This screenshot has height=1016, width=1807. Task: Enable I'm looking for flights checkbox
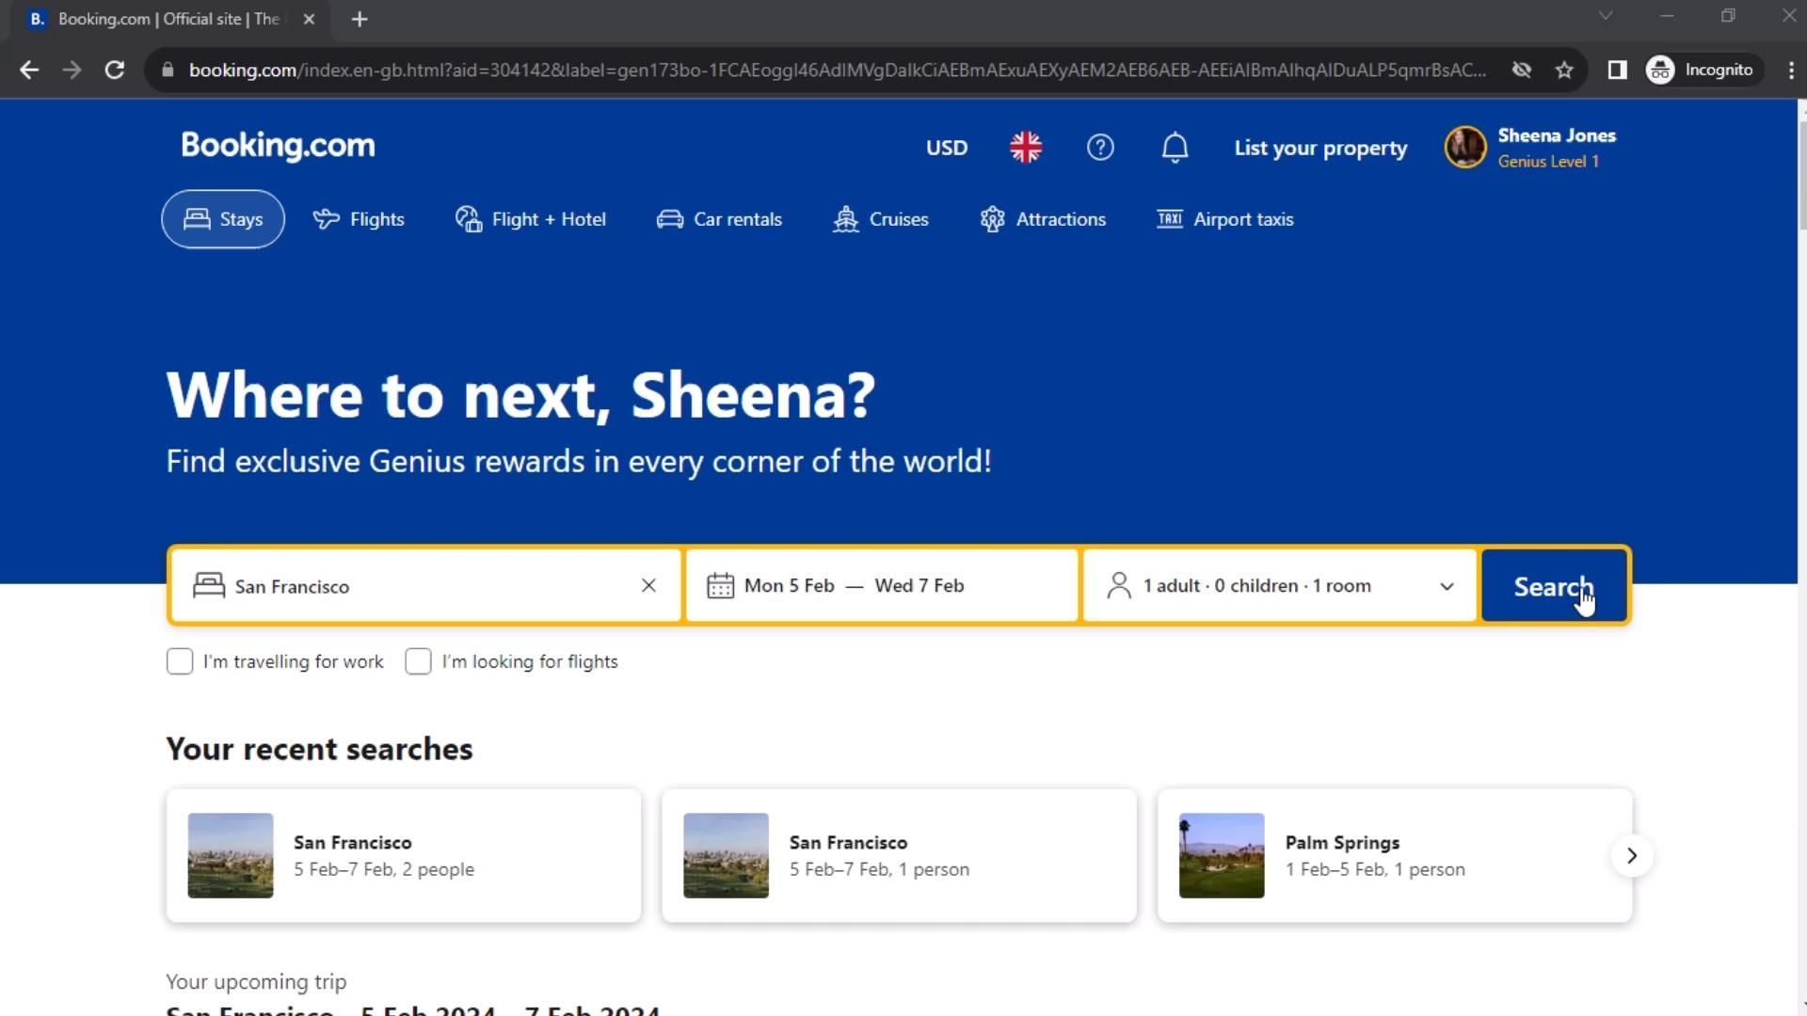pyautogui.click(x=419, y=661)
